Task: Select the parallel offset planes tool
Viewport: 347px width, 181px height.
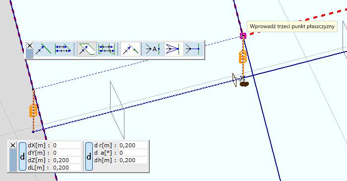Action: coord(107,49)
